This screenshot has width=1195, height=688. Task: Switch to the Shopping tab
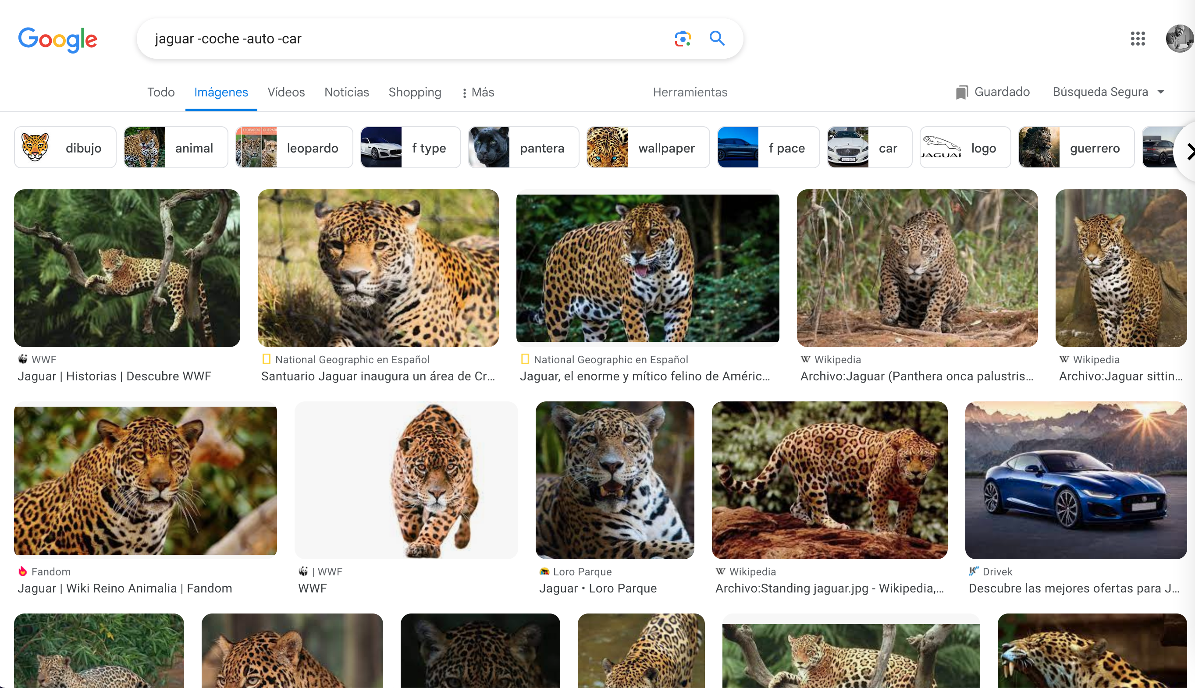pyautogui.click(x=415, y=92)
